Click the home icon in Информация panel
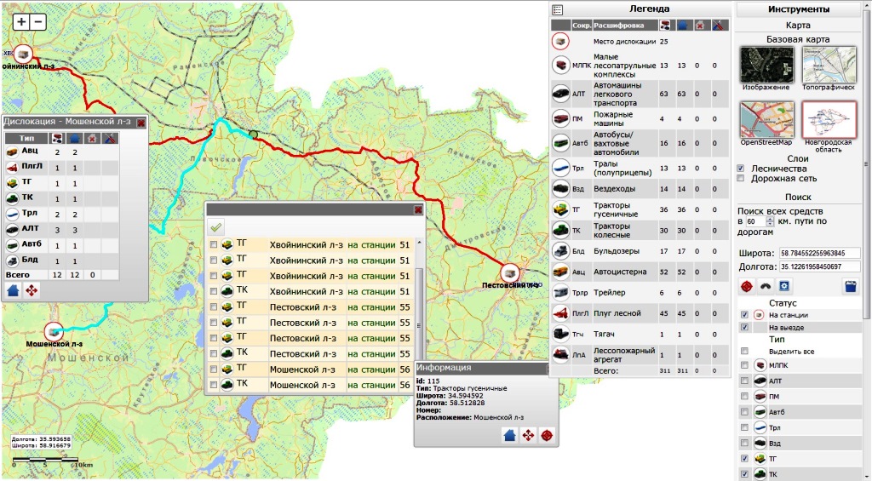Image resolution: width=872 pixels, height=481 pixels. click(x=509, y=435)
